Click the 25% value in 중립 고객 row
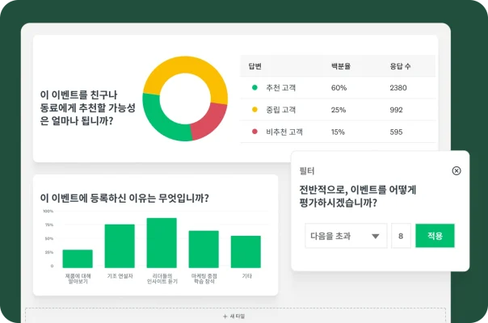 click(x=339, y=110)
